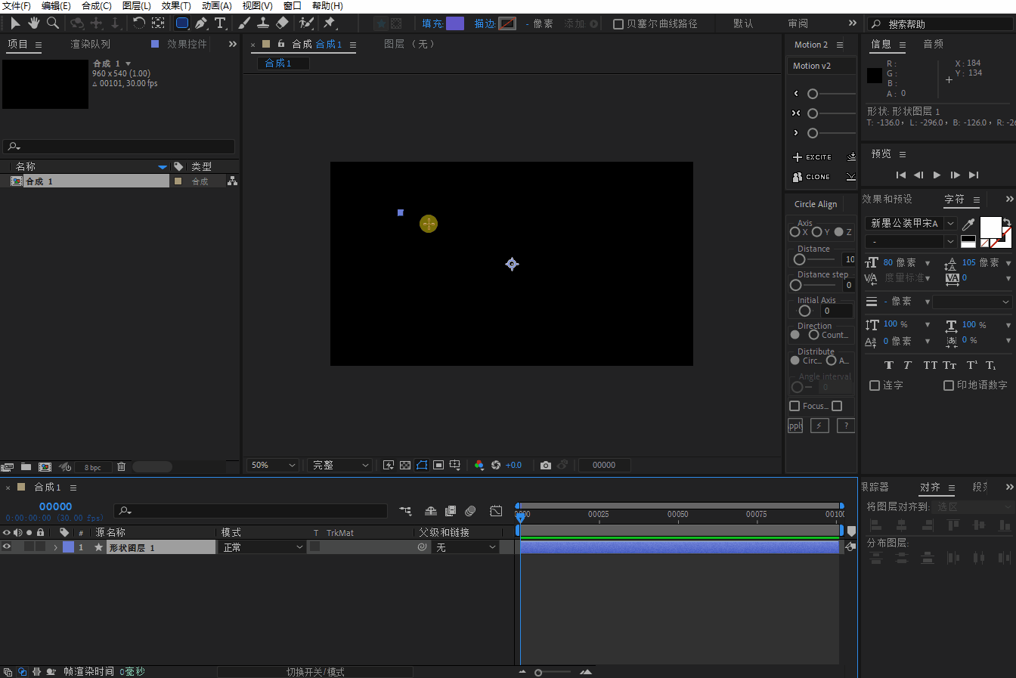The height and width of the screenshot is (678, 1016).
Task: Select the Clone Stamp tool
Action: (x=263, y=23)
